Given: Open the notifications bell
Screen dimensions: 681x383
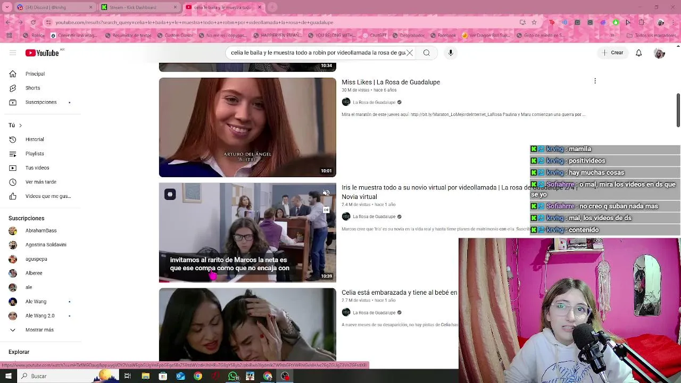Looking at the screenshot, I should 638,53.
